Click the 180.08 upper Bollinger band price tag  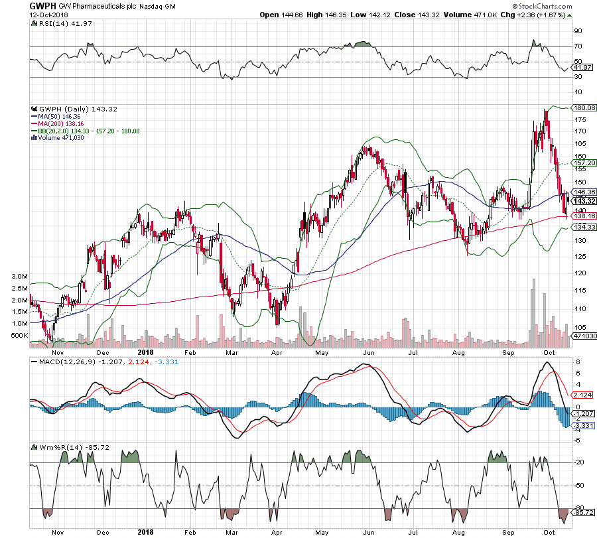(585, 107)
